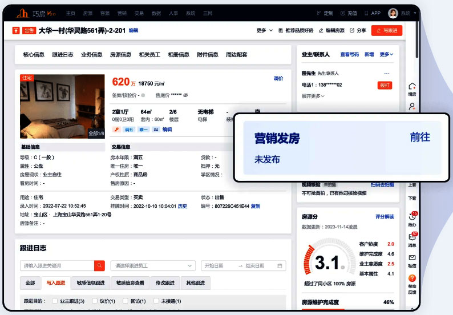Screen dimensions: 453x315
Task: Click 前往 in the 营销发房 card
Action: pyautogui.click(x=420, y=137)
